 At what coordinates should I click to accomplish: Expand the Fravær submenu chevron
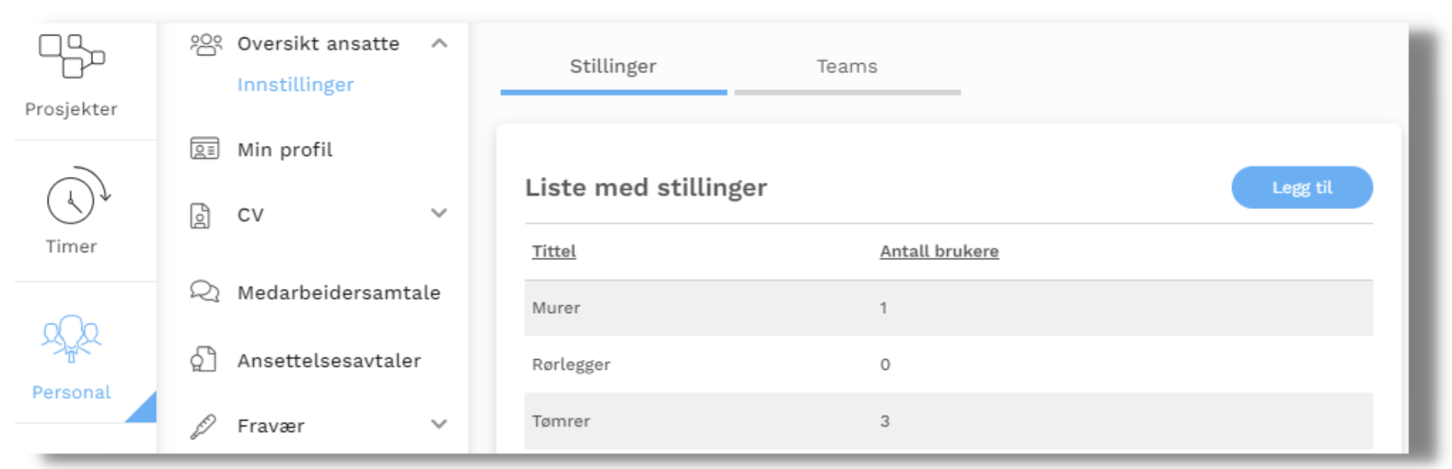[x=439, y=424]
